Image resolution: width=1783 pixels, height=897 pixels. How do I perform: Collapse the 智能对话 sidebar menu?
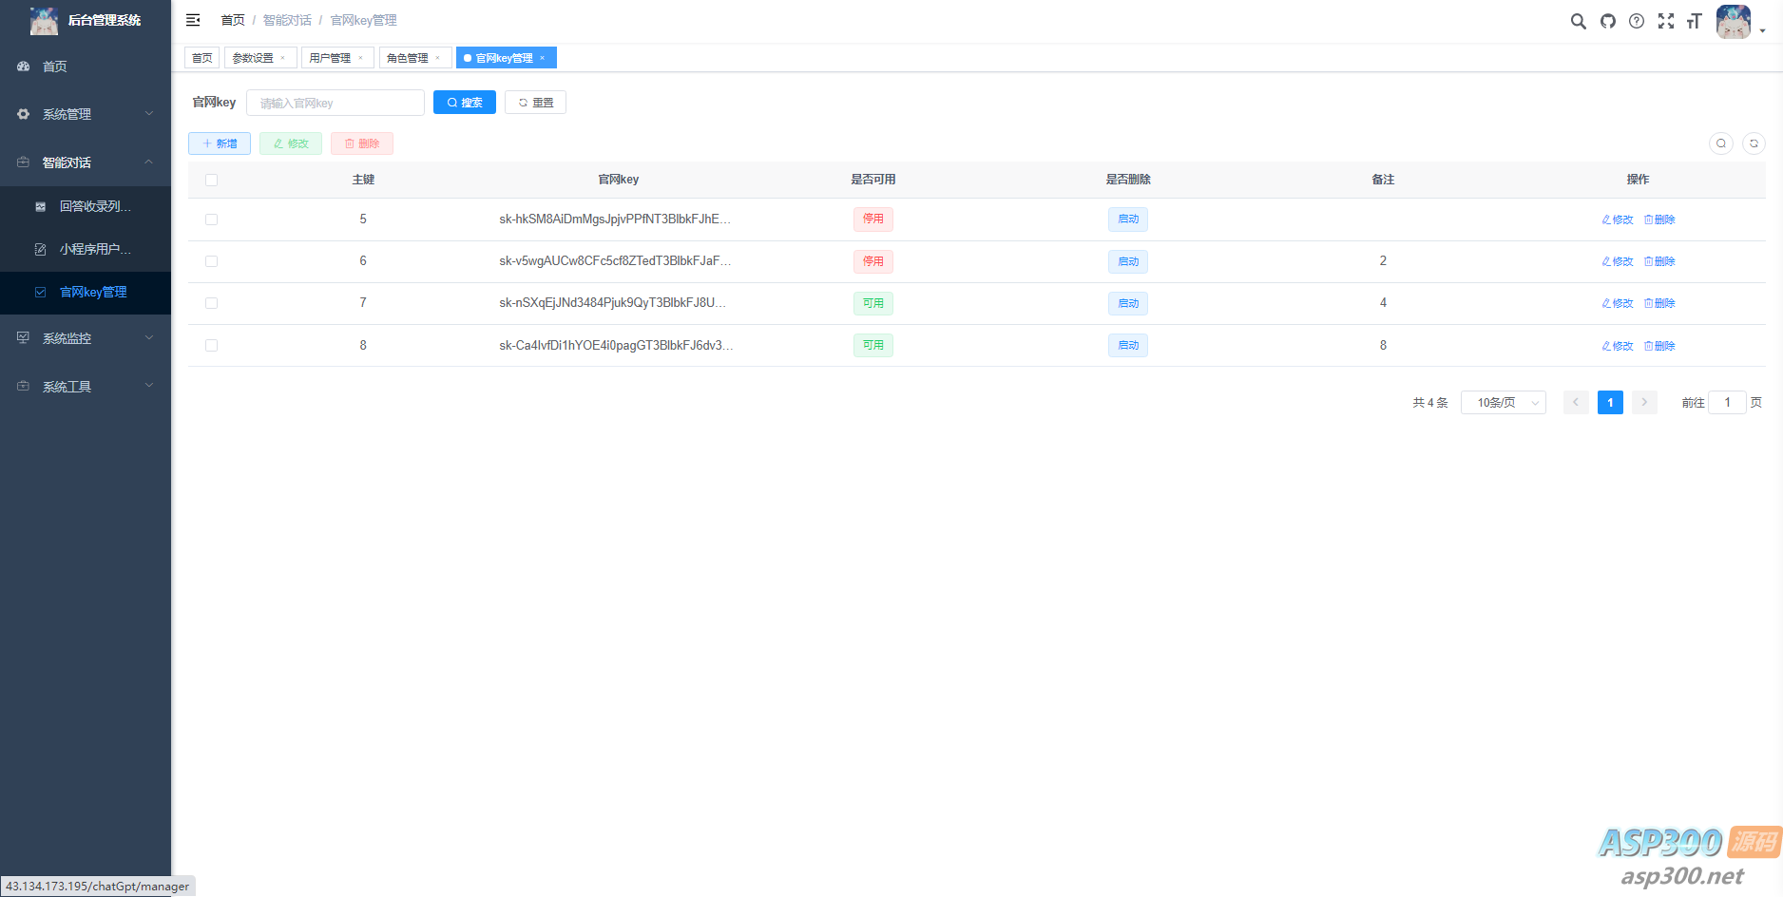pyautogui.click(x=86, y=162)
